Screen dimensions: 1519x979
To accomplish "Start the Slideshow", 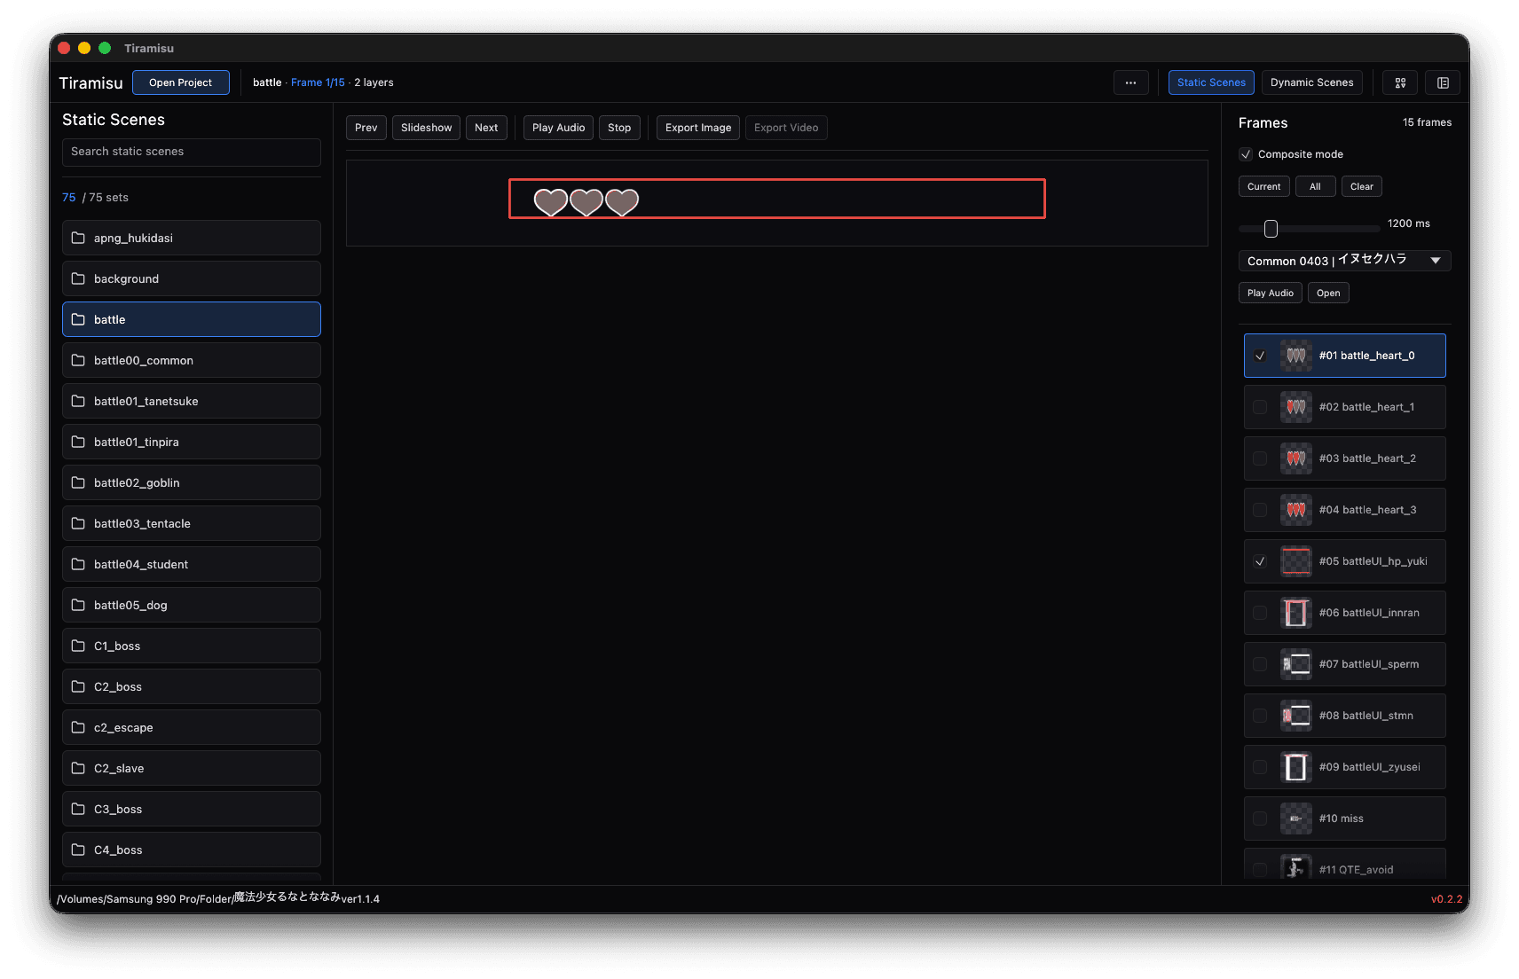I will click(426, 128).
